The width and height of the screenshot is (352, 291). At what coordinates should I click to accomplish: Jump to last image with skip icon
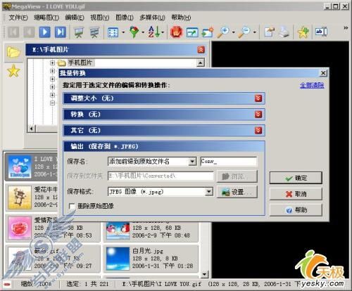[61, 32]
